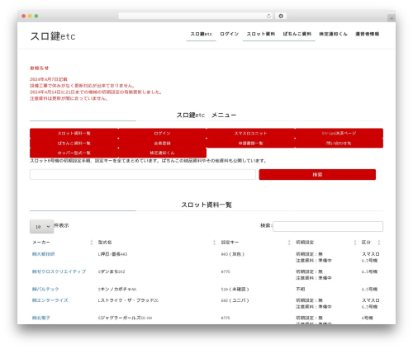Open the 10 件表示 rows-per-page dropdown
The image size is (413, 349).
pos(41,227)
